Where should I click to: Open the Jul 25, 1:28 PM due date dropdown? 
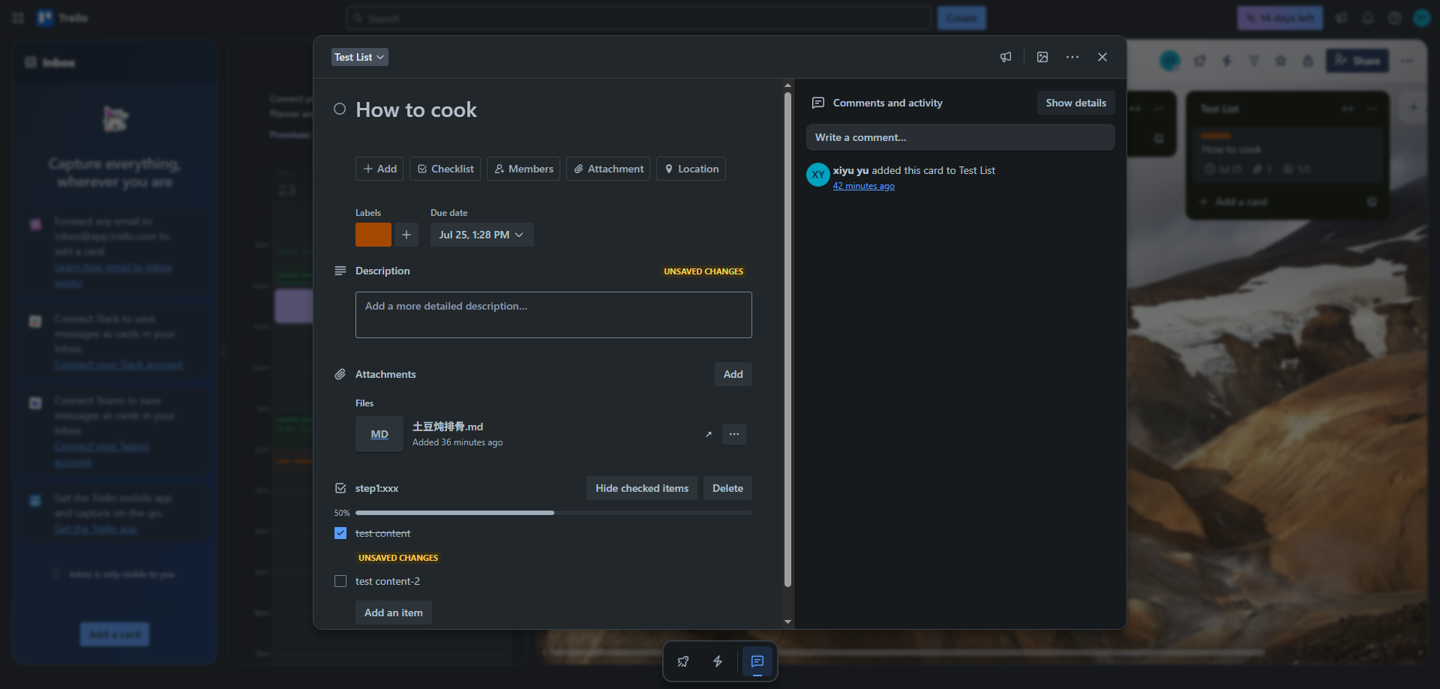(482, 235)
